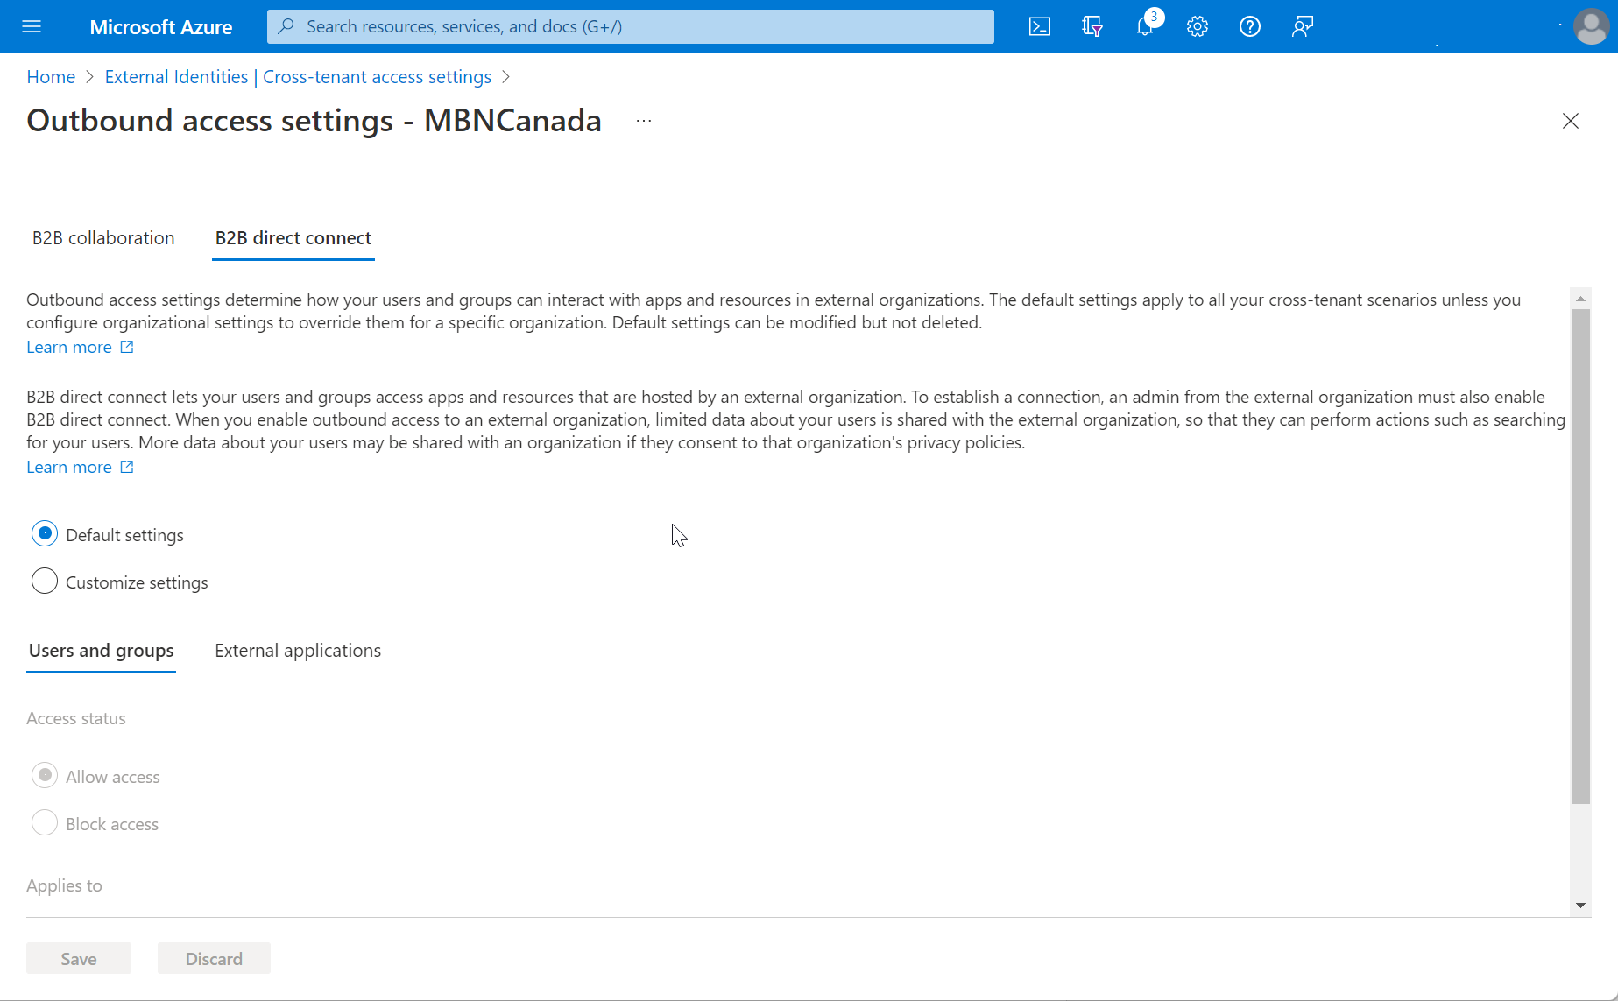Open External Identities Cross-tenant access settings breadcrumb
This screenshot has width=1618, height=1001.
click(298, 77)
